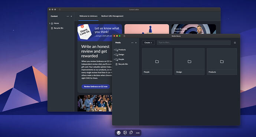Click the Products caption on its folder card

(x=212, y=72)
